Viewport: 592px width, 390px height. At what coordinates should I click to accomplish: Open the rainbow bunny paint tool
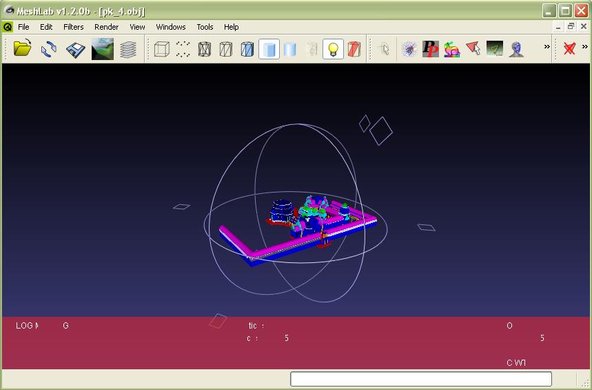coord(451,49)
